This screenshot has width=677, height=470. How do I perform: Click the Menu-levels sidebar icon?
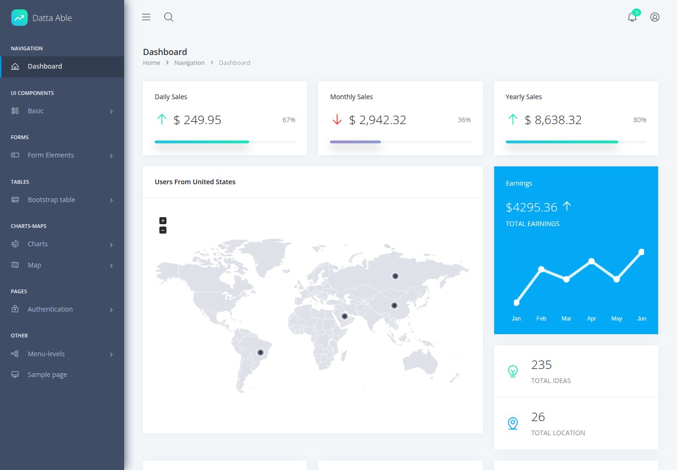coord(15,354)
